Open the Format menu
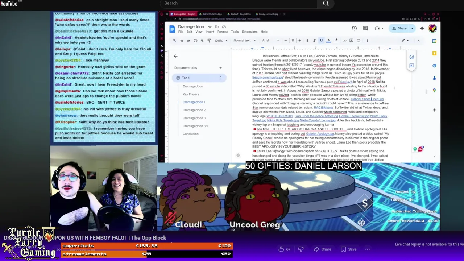 coord(223,32)
